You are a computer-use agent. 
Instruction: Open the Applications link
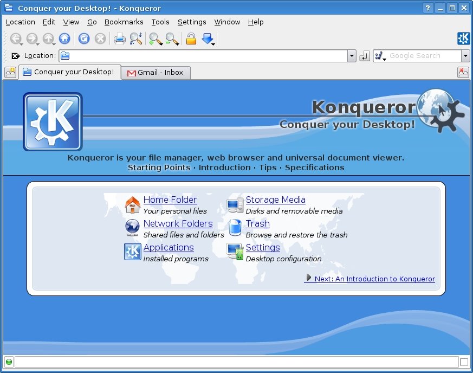click(169, 248)
